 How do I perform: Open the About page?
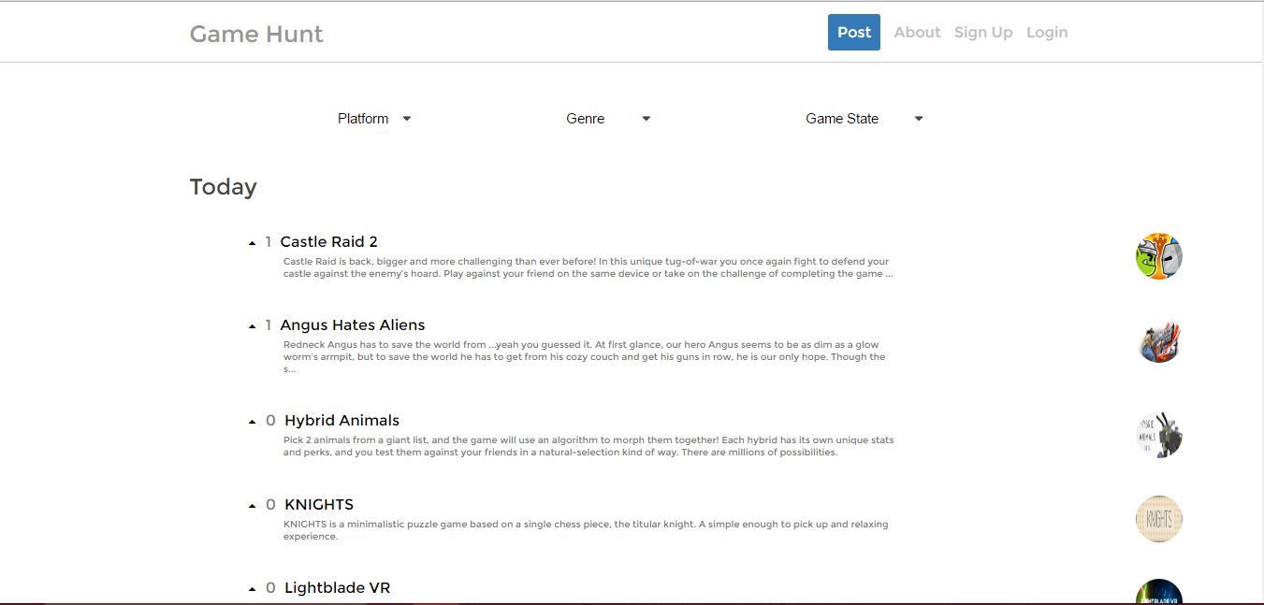(x=917, y=32)
